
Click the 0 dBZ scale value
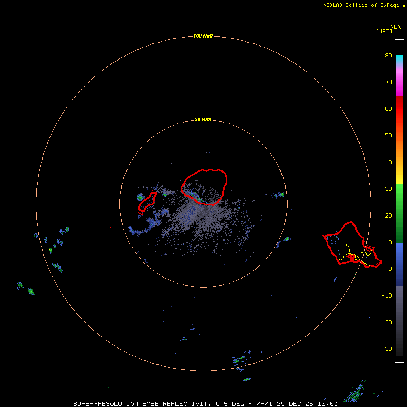point(390,269)
